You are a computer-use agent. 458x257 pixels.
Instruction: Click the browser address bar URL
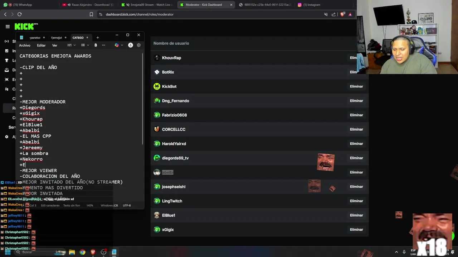pyautogui.click(x=140, y=14)
